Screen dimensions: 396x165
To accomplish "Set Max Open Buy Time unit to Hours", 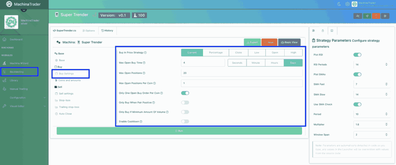I will point(274,63).
